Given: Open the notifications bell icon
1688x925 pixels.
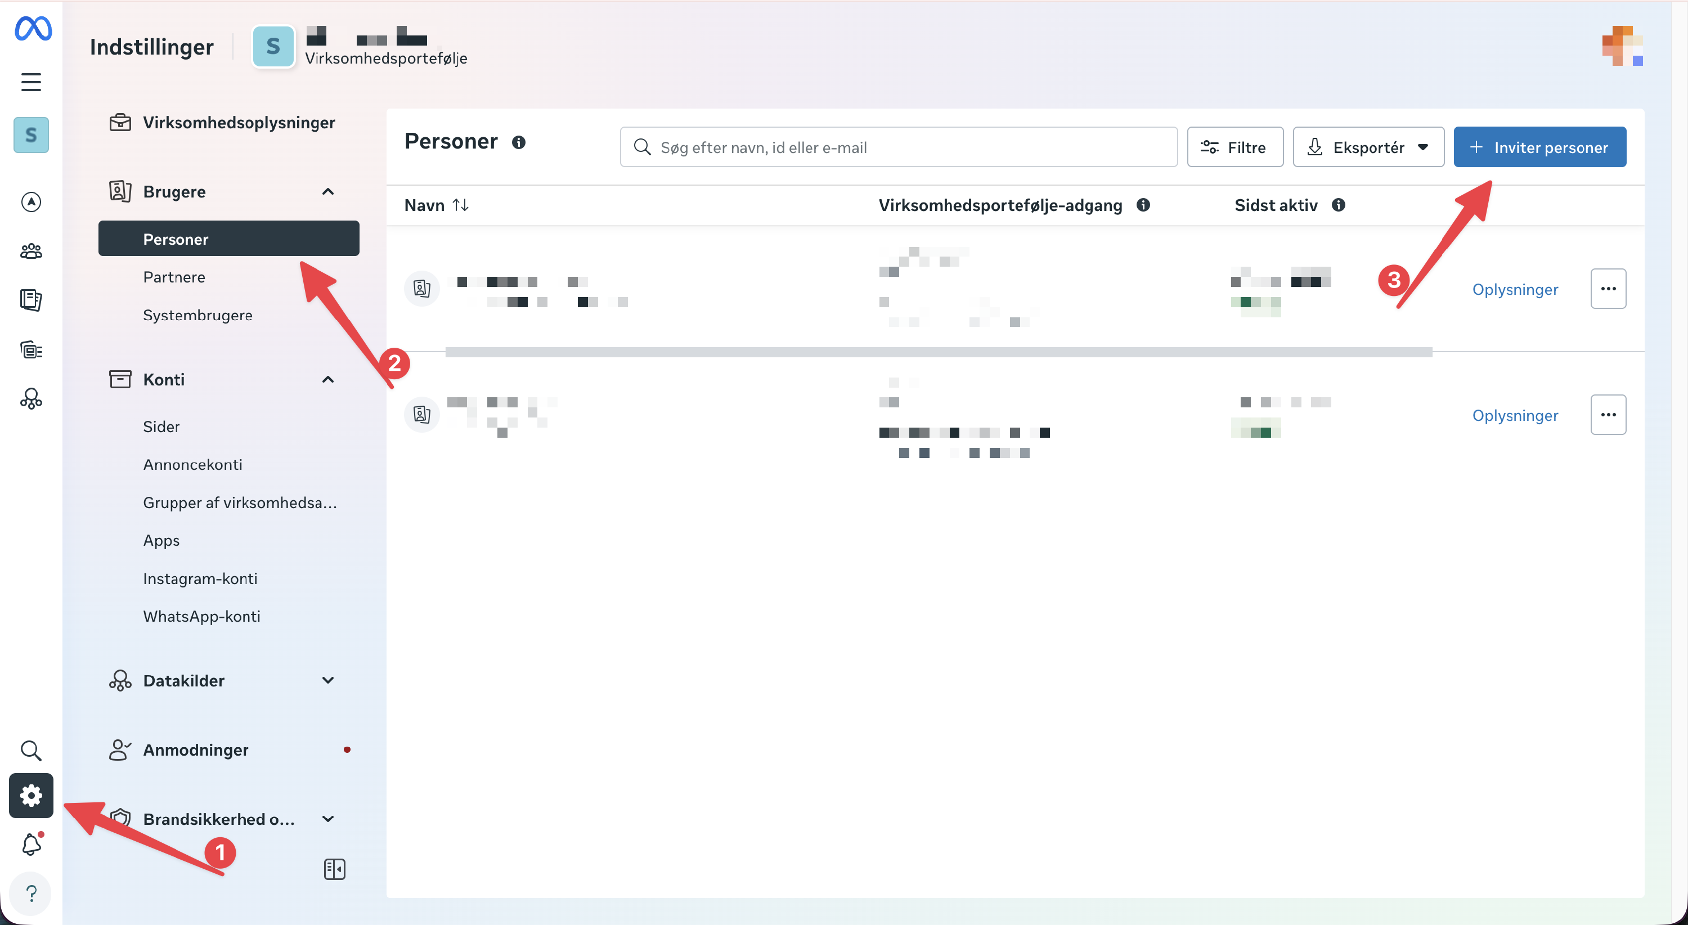Looking at the screenshot, I should 31,845.
